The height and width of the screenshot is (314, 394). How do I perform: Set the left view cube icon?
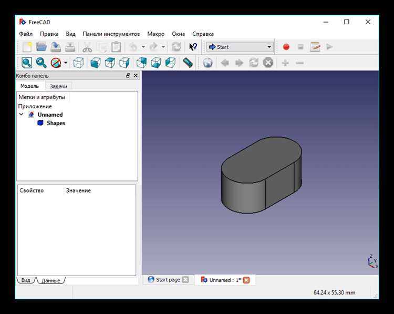pos(170,63)
